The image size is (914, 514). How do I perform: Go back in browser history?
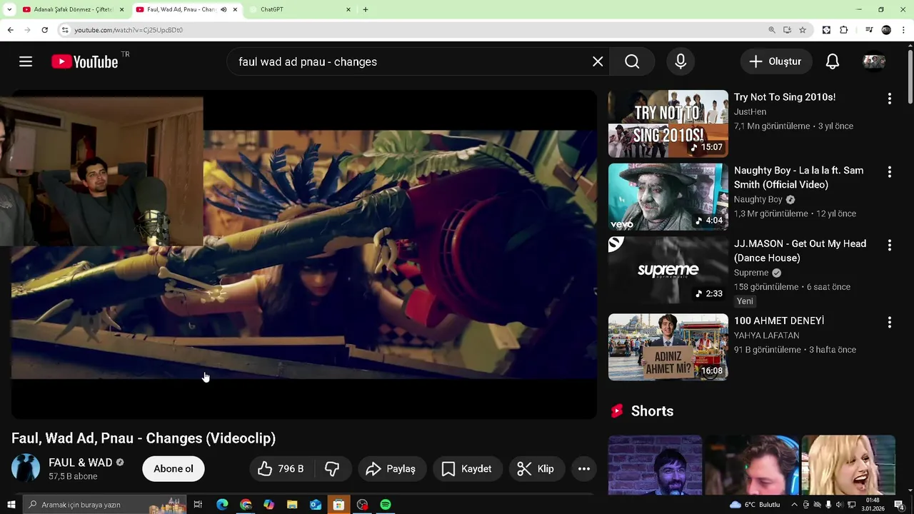coord(10,30)
